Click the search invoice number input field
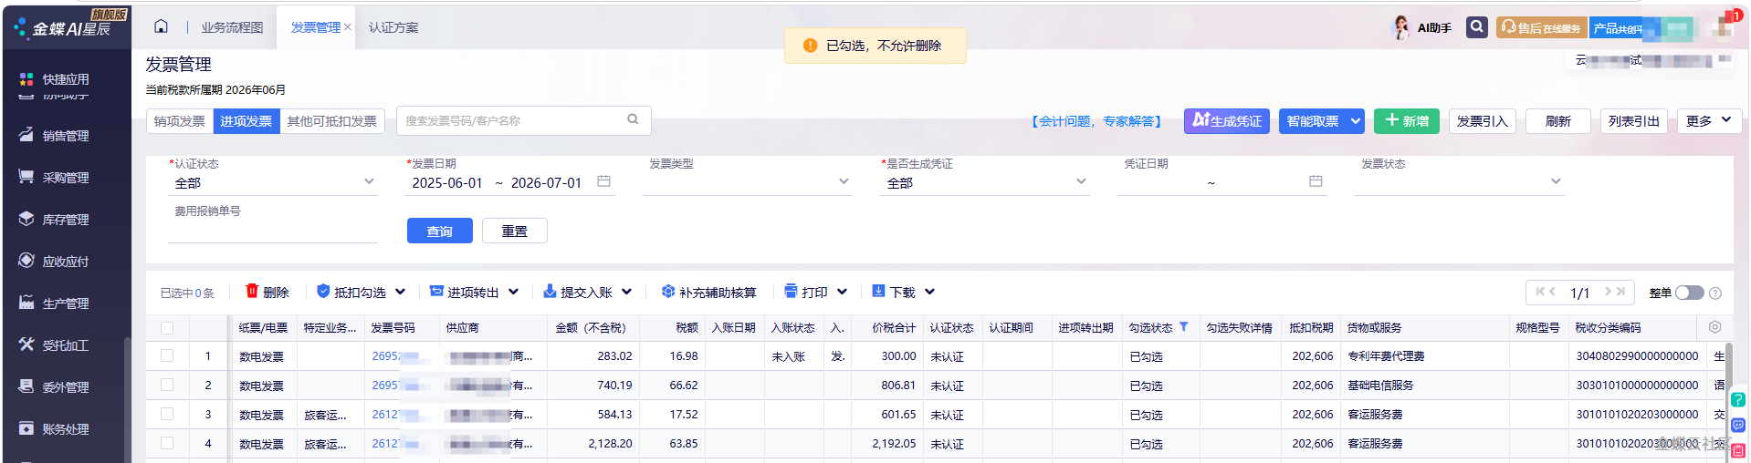Image resolution: width=1751 pixels, height=463 pixels. (x=511, y=120)
